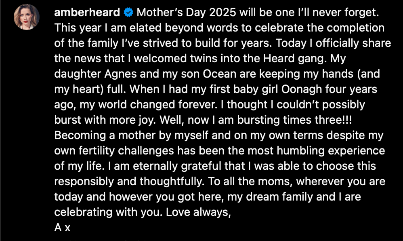Click the name 'Agnes' in the caption
The height and width of the screenshot is (241, 403).
[x=121, y=74]
